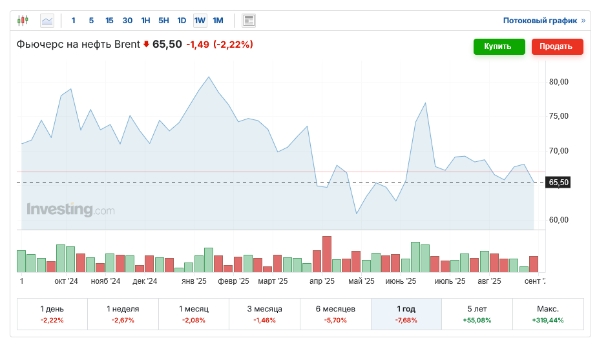Switch to the Макс. range tab
This screenshot has width=597, height=347.
click(547, 314)
